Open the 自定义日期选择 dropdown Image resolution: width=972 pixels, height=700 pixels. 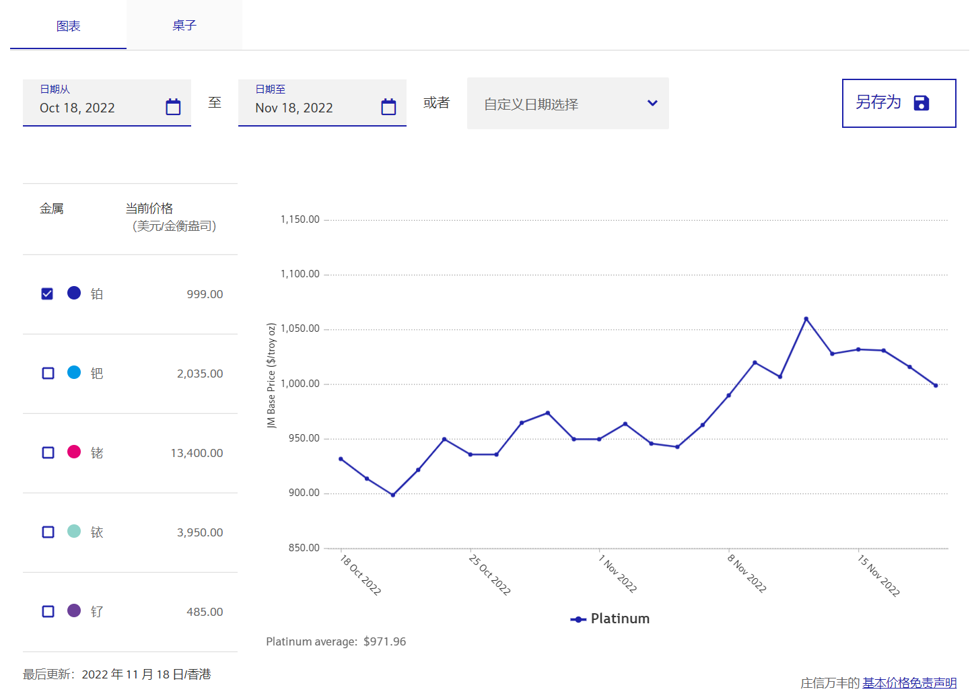coord(568,104)
